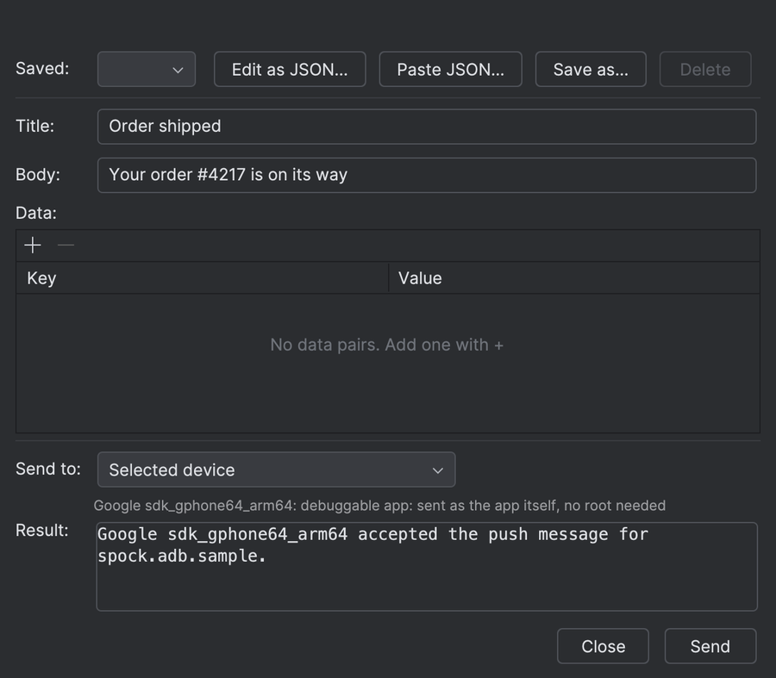The image size is (776, 678).
Task: Click the Key column header
Action: tap(203, 278)
